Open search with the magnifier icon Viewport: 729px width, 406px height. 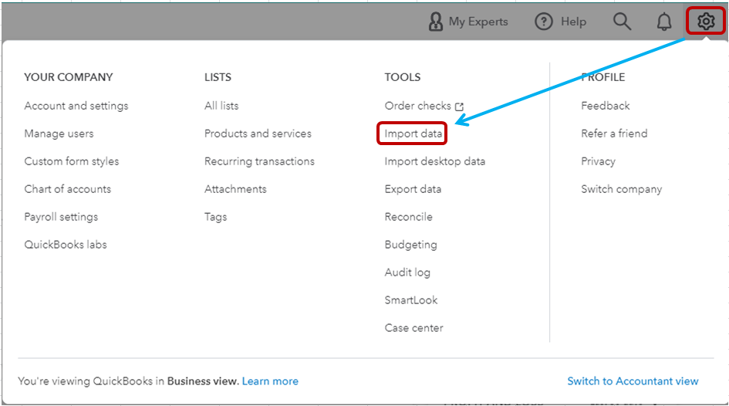coord(622,22)
